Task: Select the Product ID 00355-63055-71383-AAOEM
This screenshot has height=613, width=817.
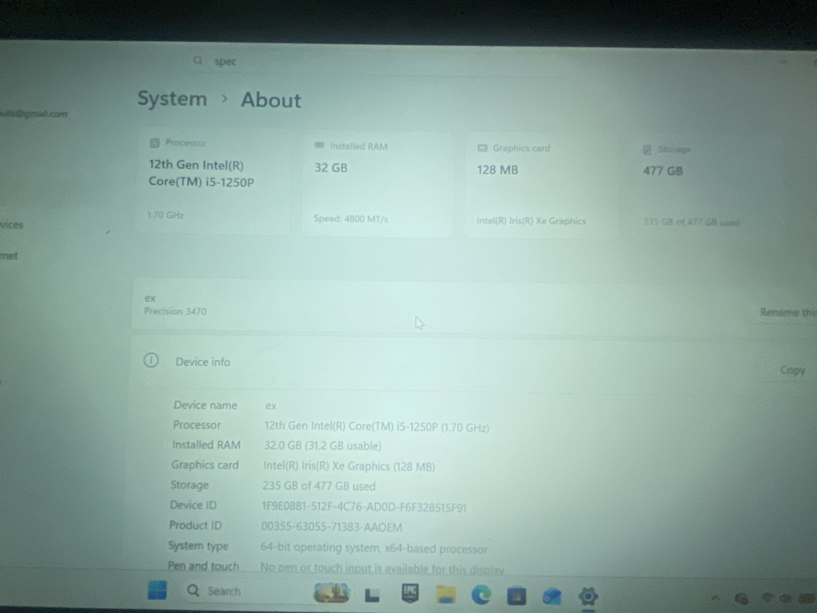Action: click(331, 527)
